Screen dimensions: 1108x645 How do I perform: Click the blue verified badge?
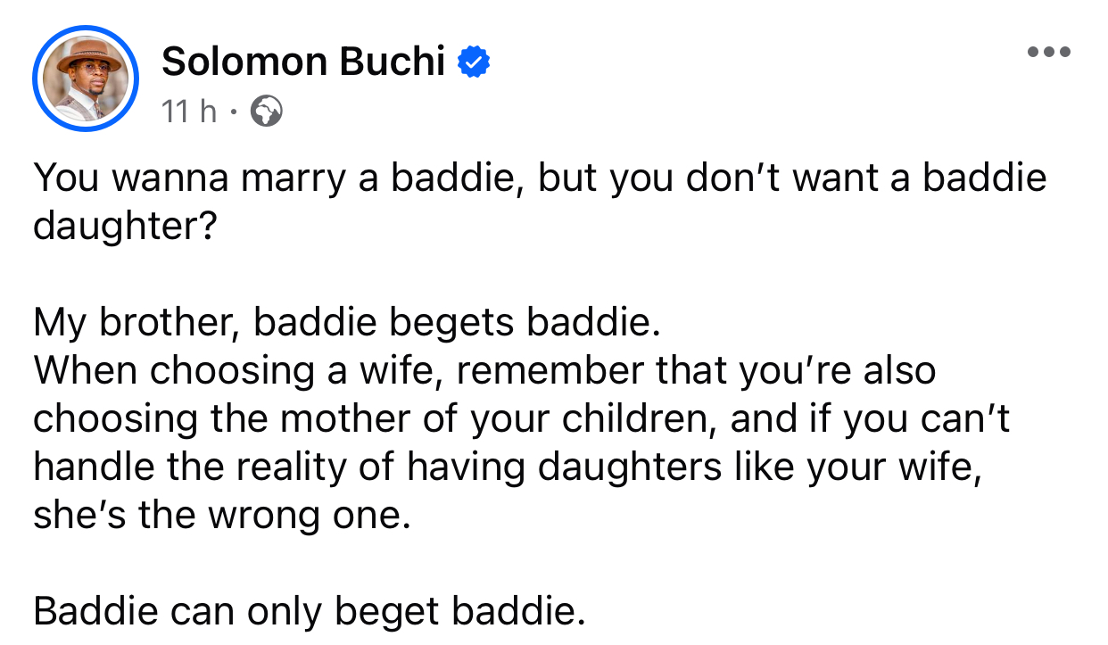[x=473, y=62]
